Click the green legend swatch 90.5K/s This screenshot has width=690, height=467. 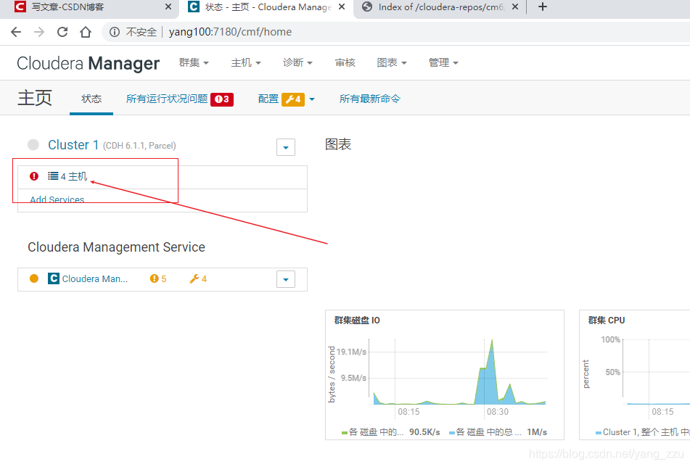tap(345, 433)
